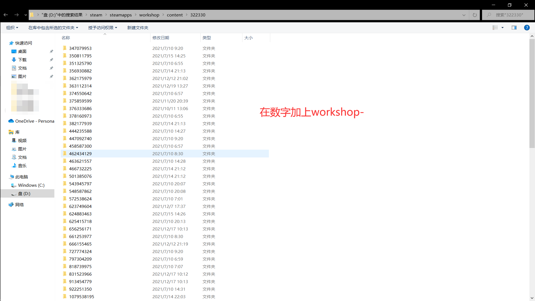
Task: Click the Back navigation arrow
Action: pyautogui.click(x=6, y=15)
